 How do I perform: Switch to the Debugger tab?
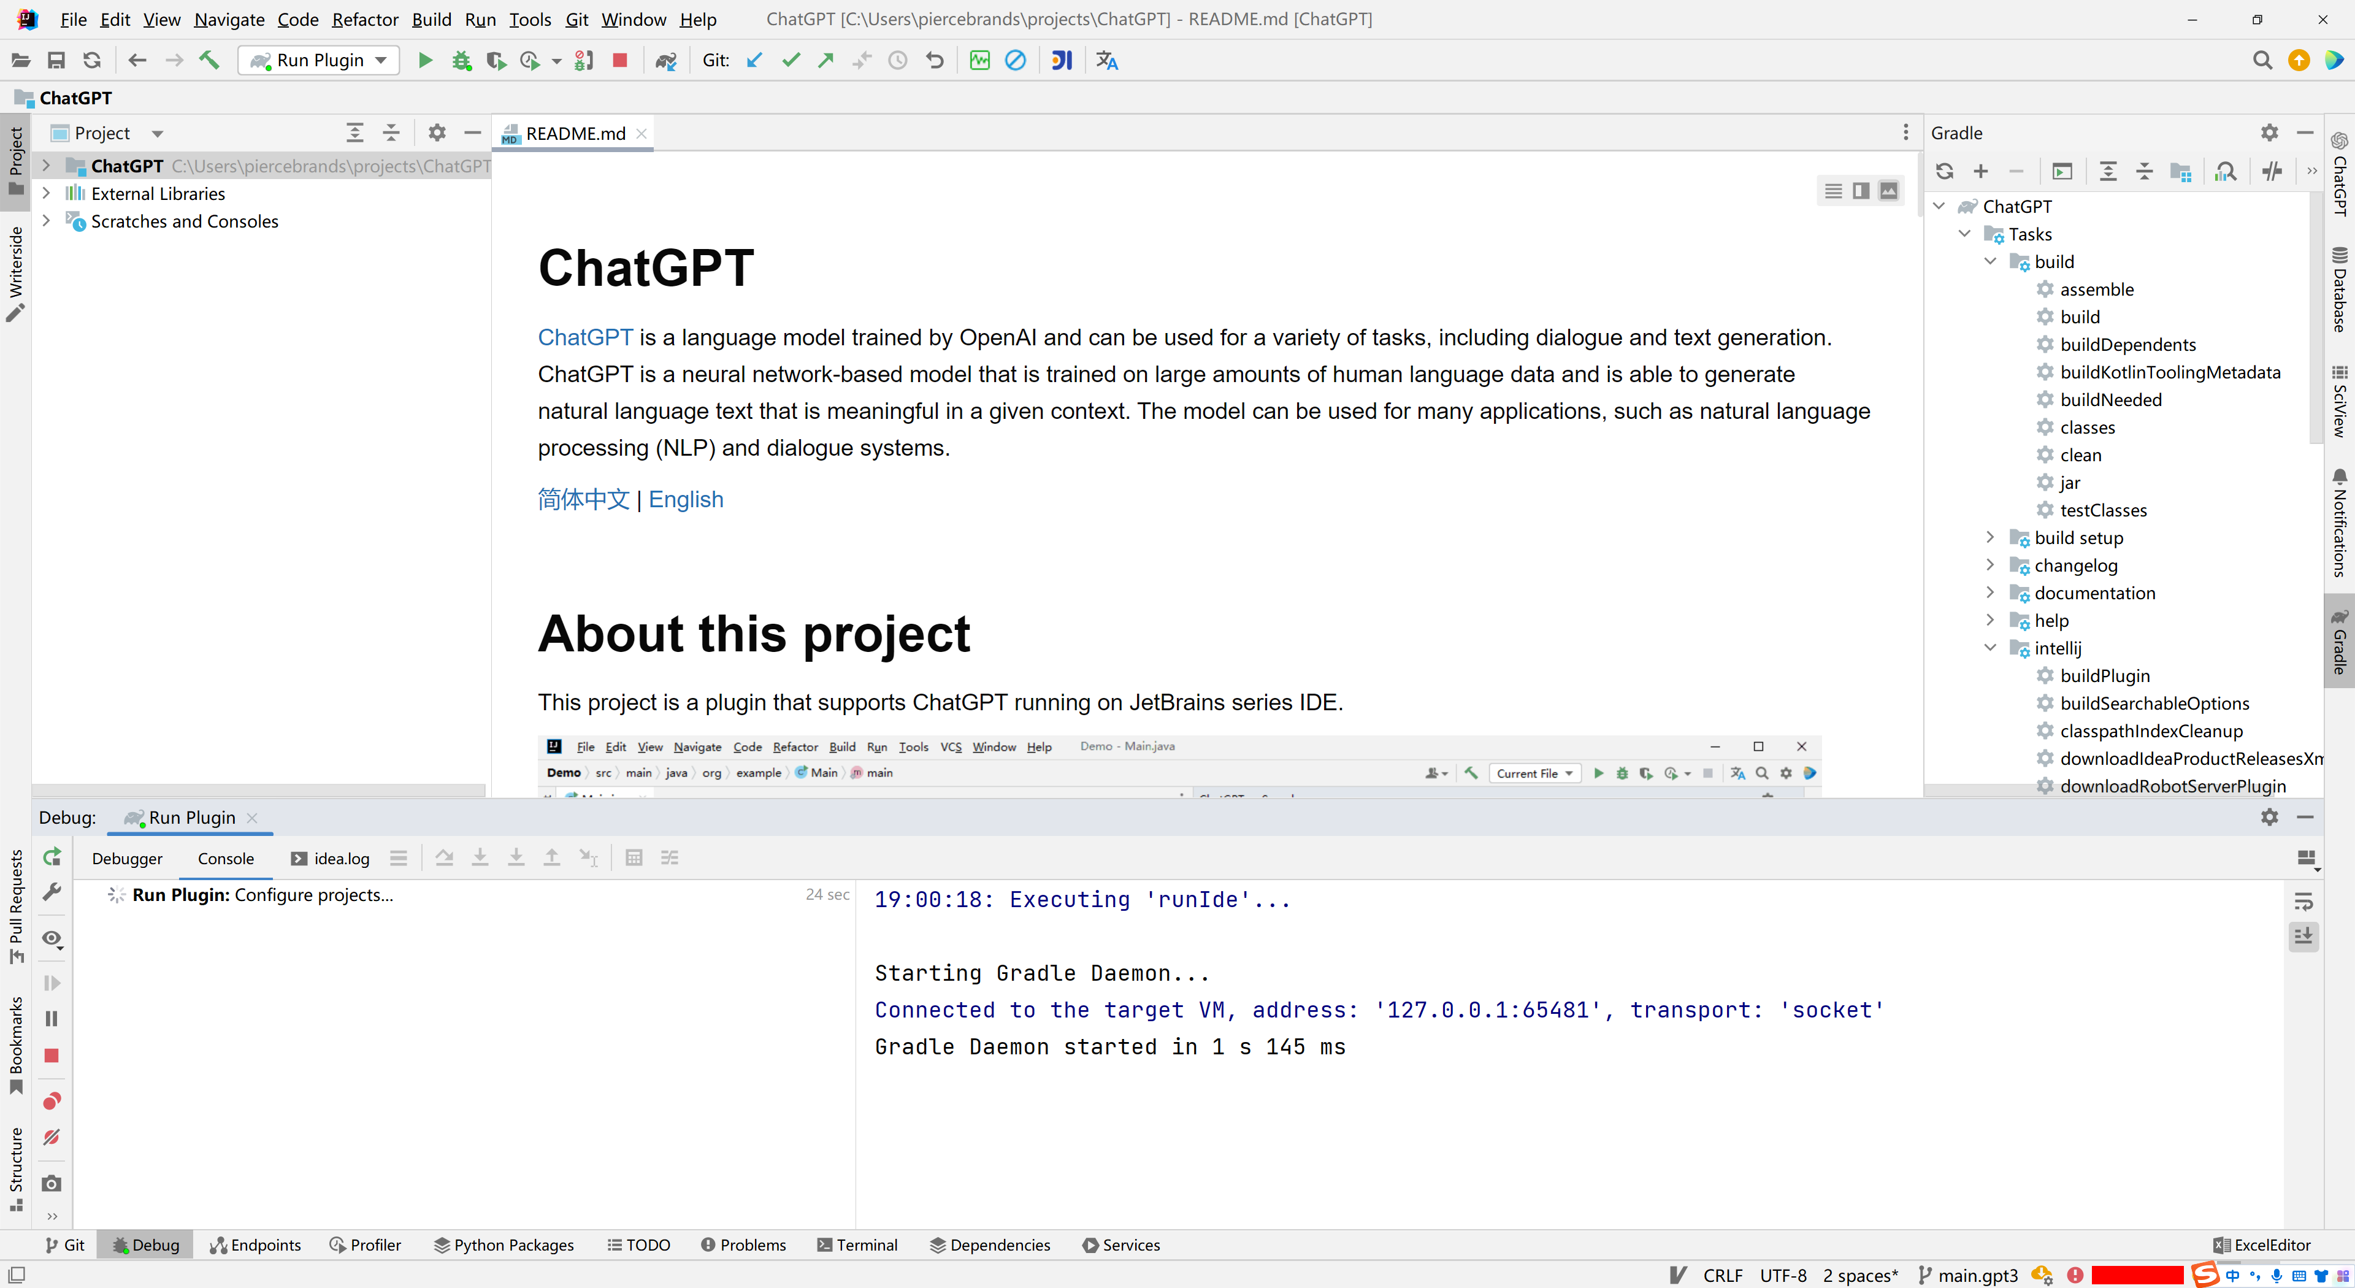[127, 859]
